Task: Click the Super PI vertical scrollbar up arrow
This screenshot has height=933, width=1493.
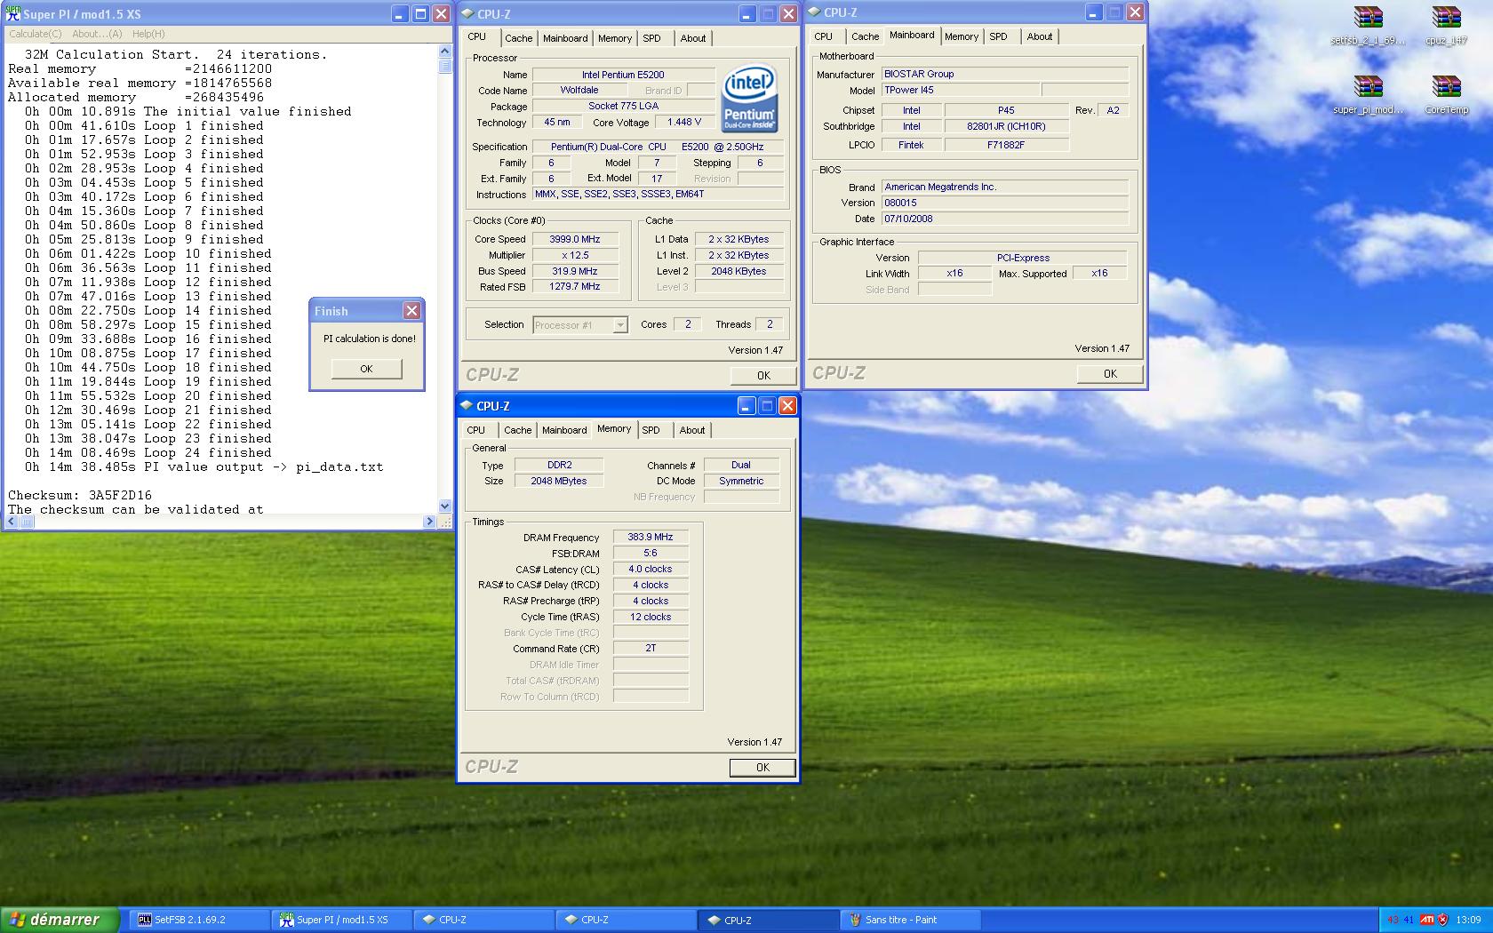Action: [445, 52]
